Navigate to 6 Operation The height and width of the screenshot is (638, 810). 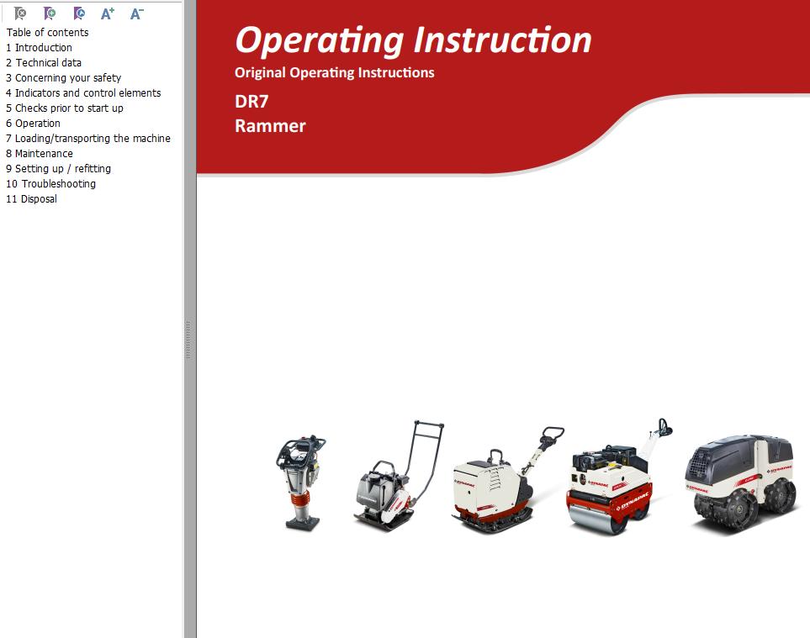pyautogui.click(x=33, y=124)
